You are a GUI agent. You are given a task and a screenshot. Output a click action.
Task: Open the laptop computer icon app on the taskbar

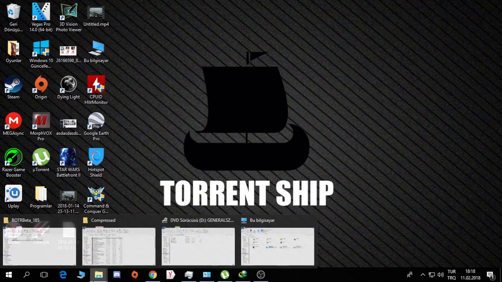(81, 275)
